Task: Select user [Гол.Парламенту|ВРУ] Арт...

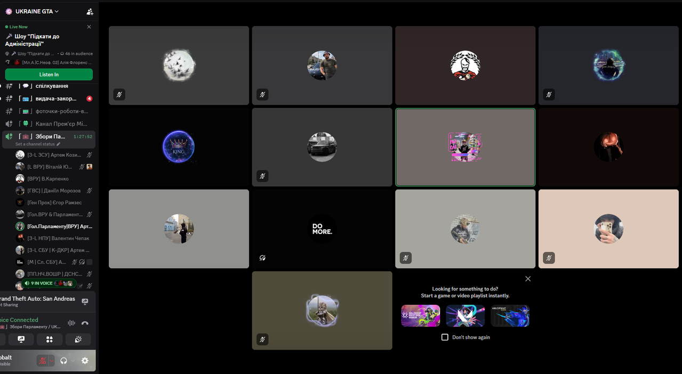Action: [54, 226]
